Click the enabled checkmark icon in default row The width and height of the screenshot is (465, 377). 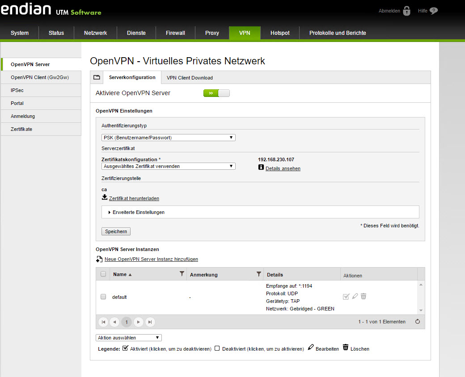(346, 297)
